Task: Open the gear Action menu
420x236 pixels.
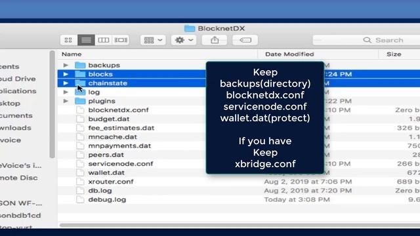Action: click(x=184, y=40)
